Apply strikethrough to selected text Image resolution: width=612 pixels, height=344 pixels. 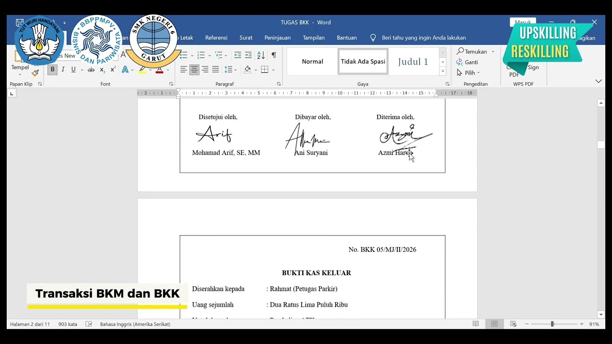[91, 70]
